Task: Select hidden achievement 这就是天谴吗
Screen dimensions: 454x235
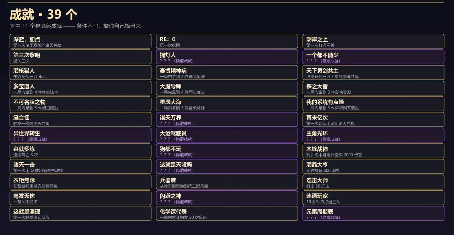Action: (227, 166)
